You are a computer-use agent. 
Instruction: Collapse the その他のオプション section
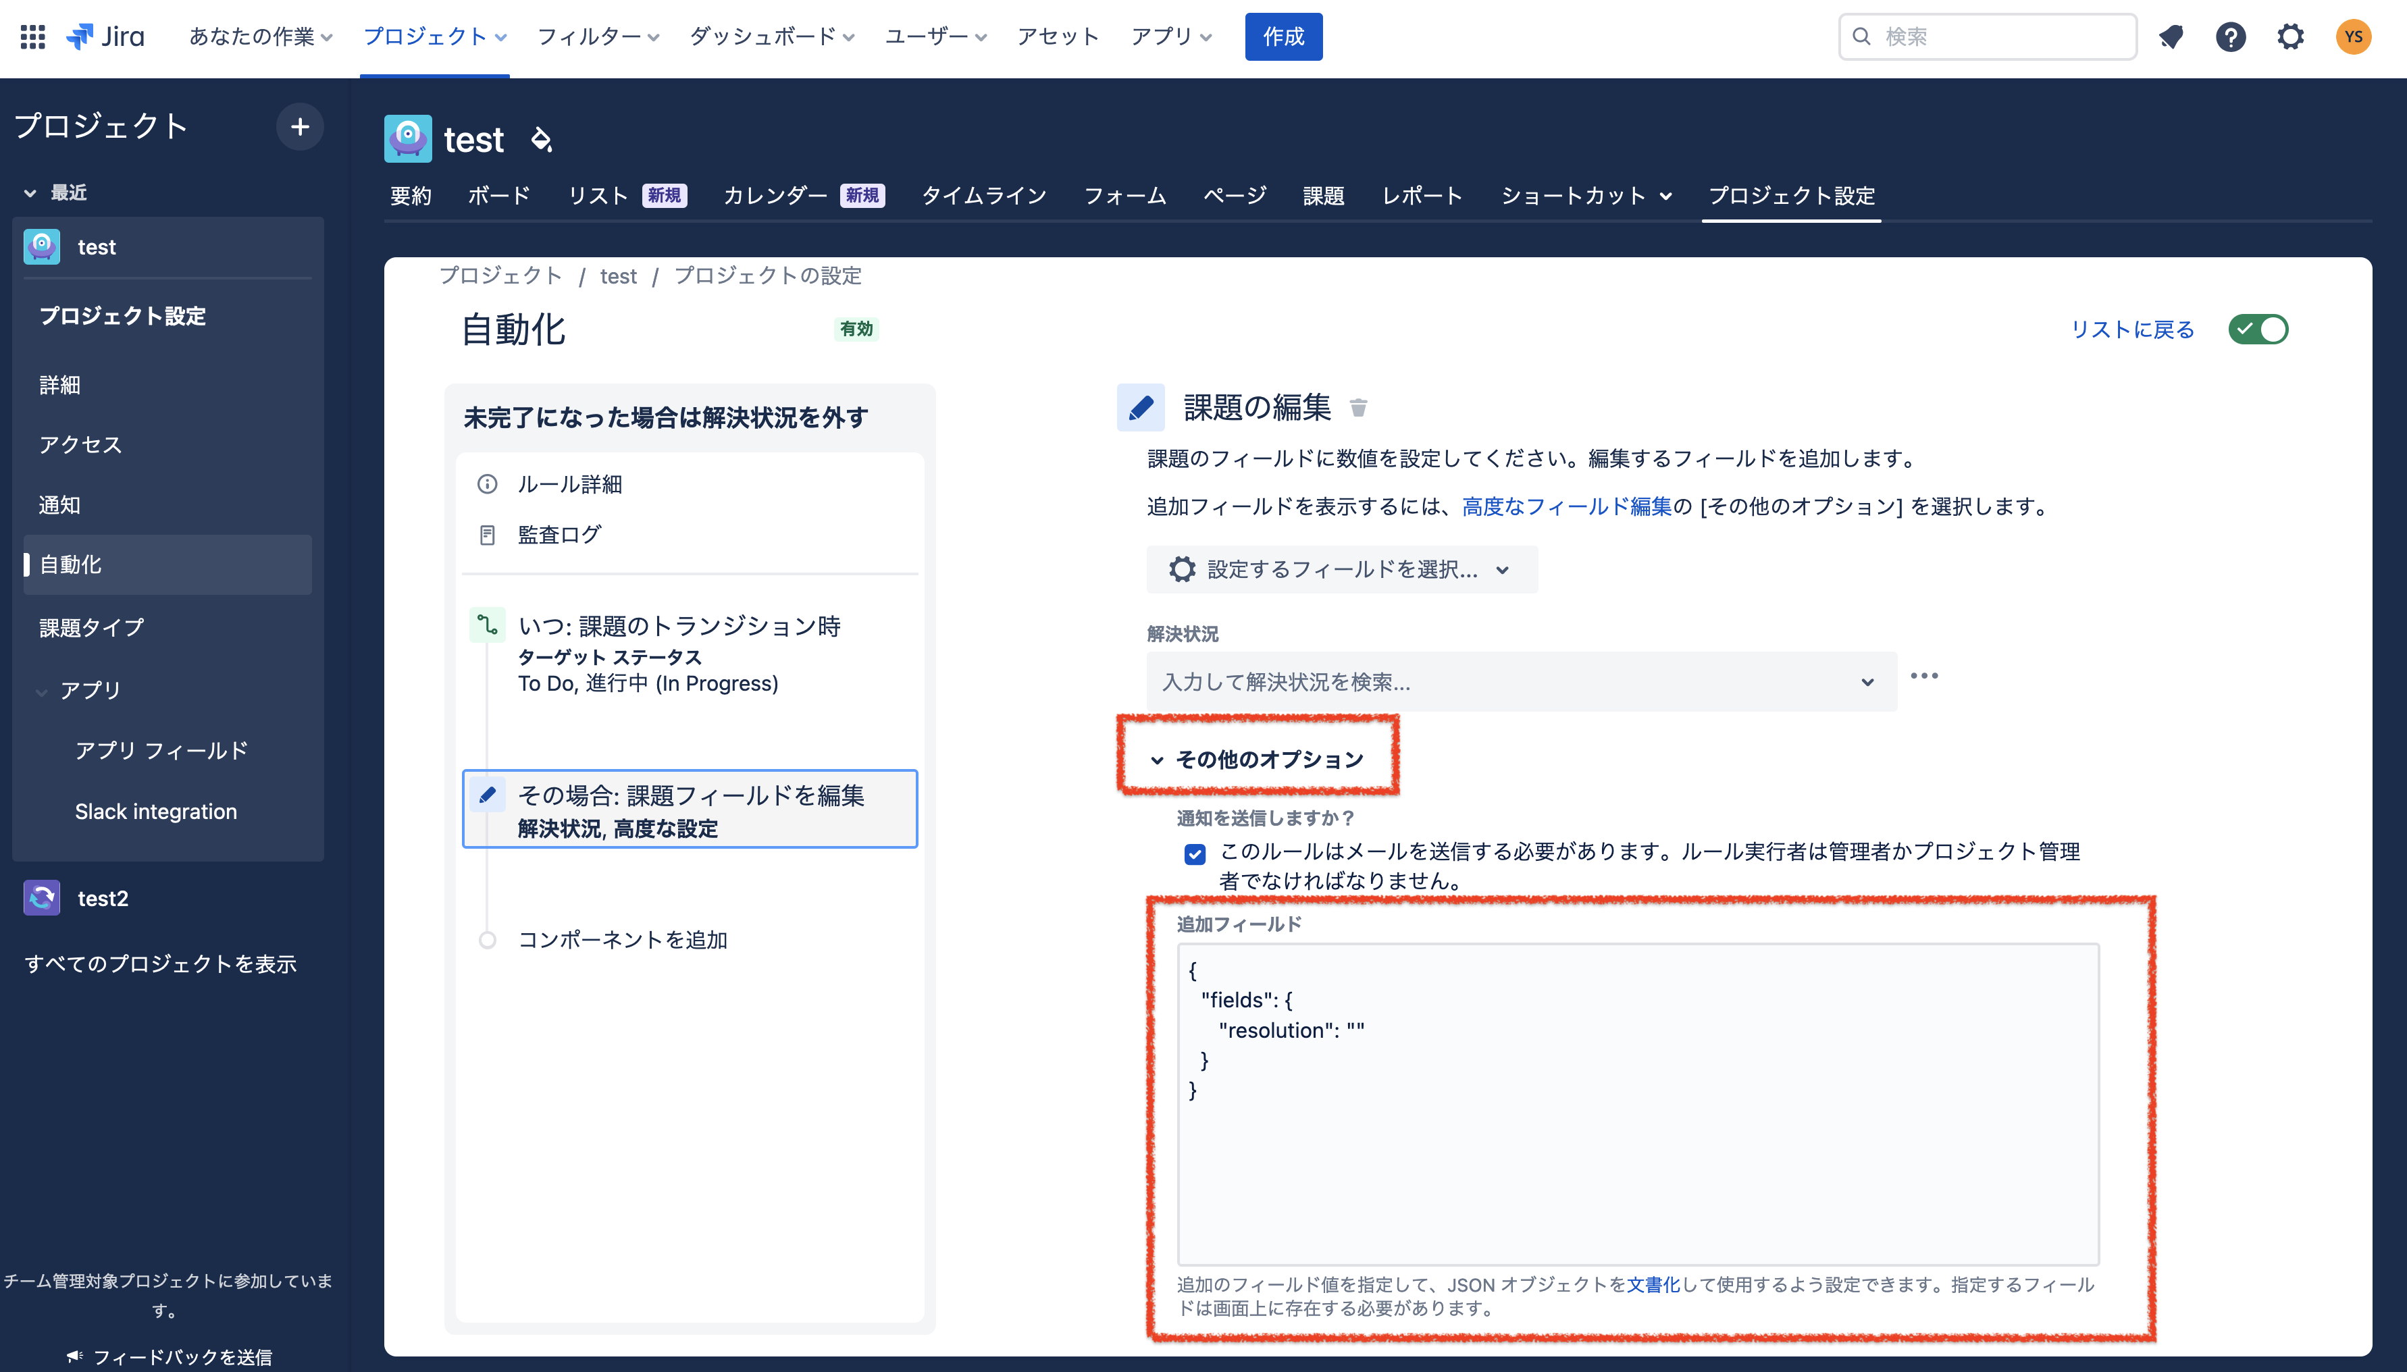(1258, 760)
